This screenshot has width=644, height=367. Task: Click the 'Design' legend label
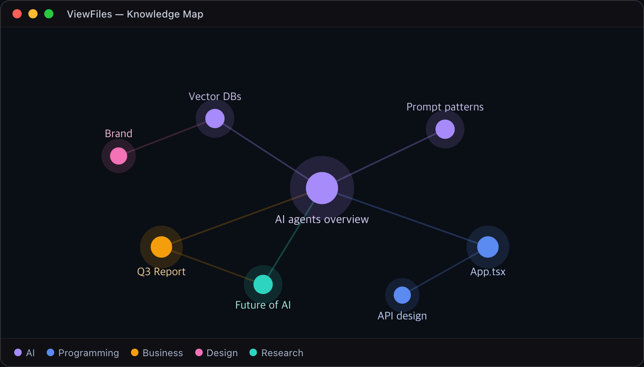point(222,353)
